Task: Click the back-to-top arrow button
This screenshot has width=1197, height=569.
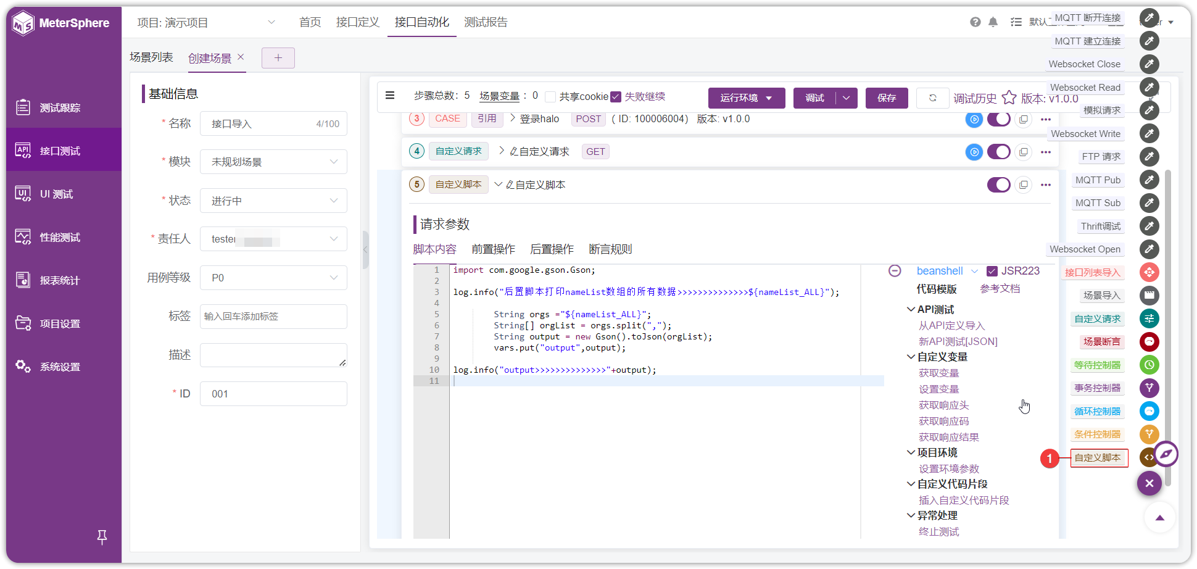Action: point(1159,518)
